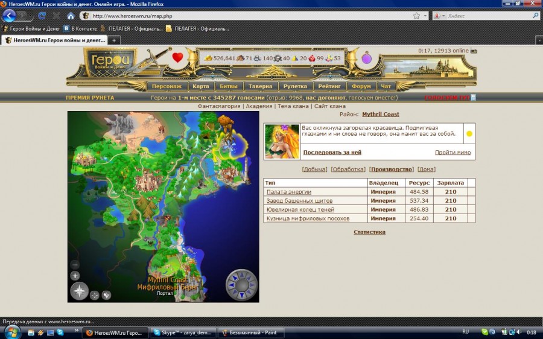Open the URL bar history dropdown arrow
The image size is (543, 339).
click(425, 16)
